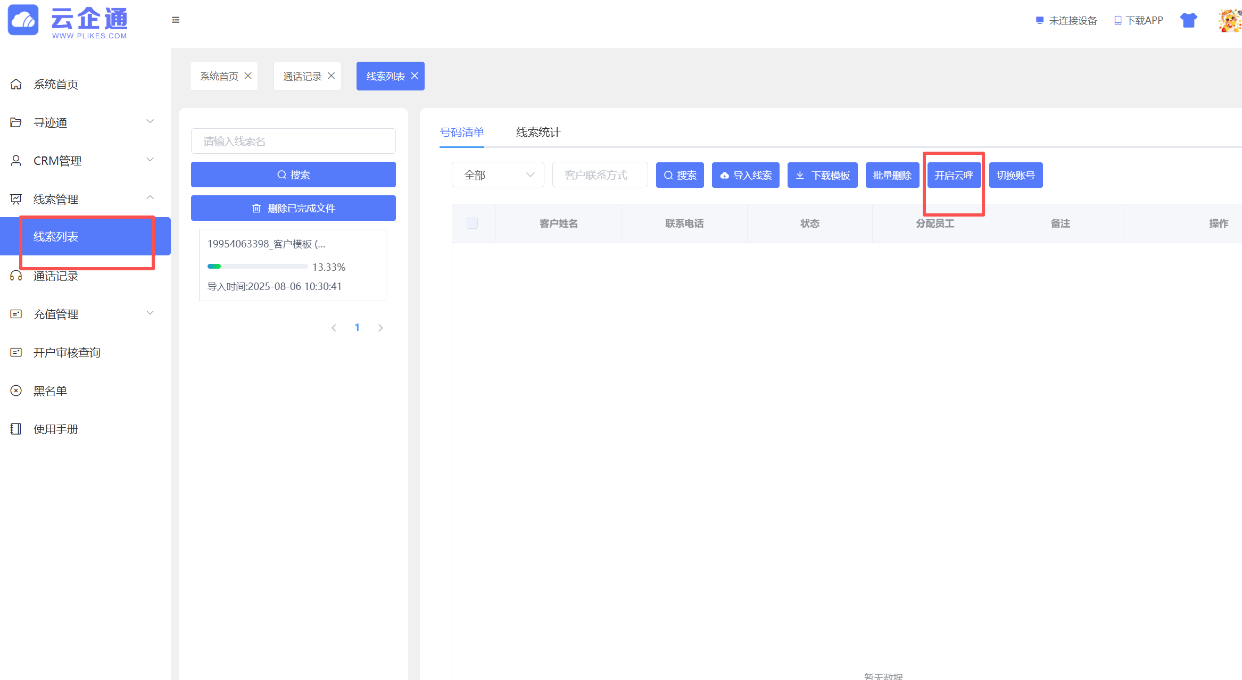The height and width of the screenshot is (680, 1242).
Task: Click the 导入线索 button
Action: pos(746,175)
